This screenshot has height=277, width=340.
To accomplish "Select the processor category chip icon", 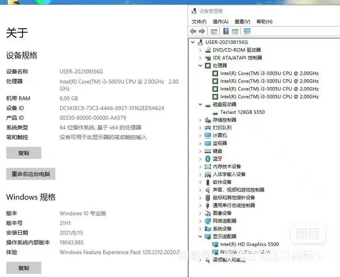I will [208, 66].
